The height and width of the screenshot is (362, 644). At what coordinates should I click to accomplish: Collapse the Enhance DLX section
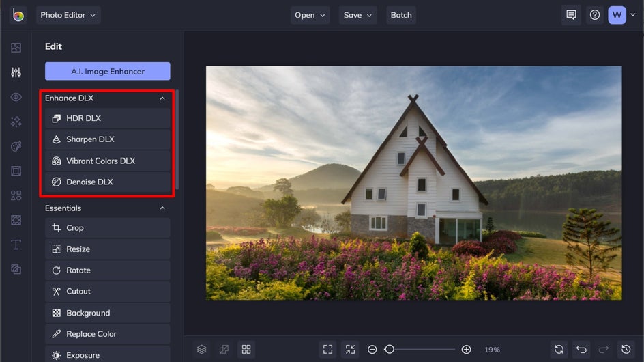(x=162, y=98)
